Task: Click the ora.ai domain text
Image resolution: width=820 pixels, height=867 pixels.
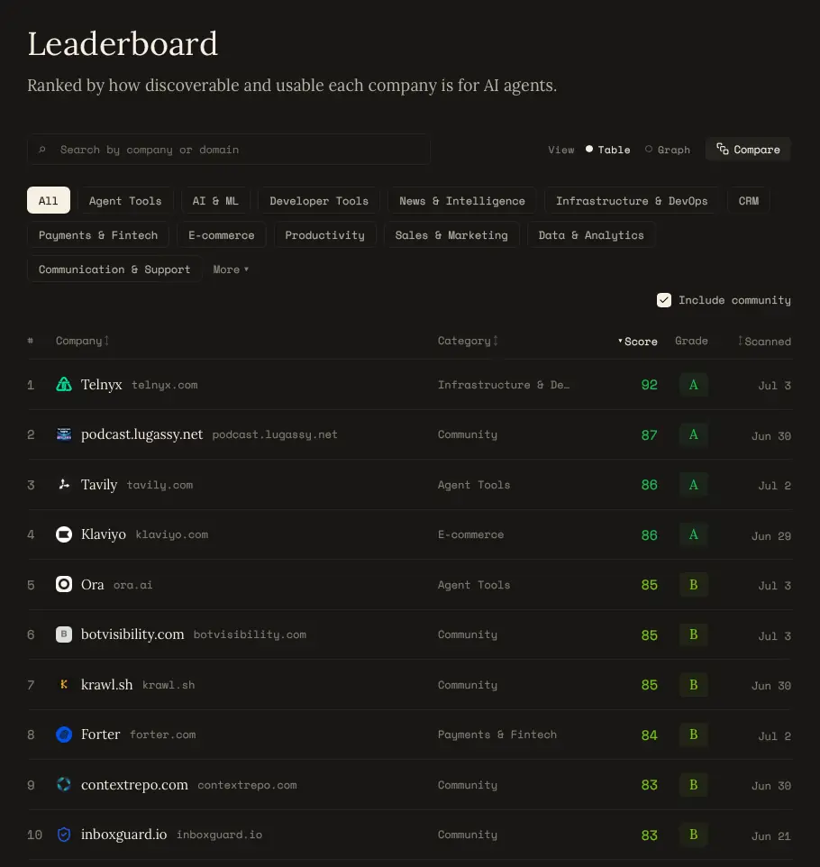Action: click(132, 585)
